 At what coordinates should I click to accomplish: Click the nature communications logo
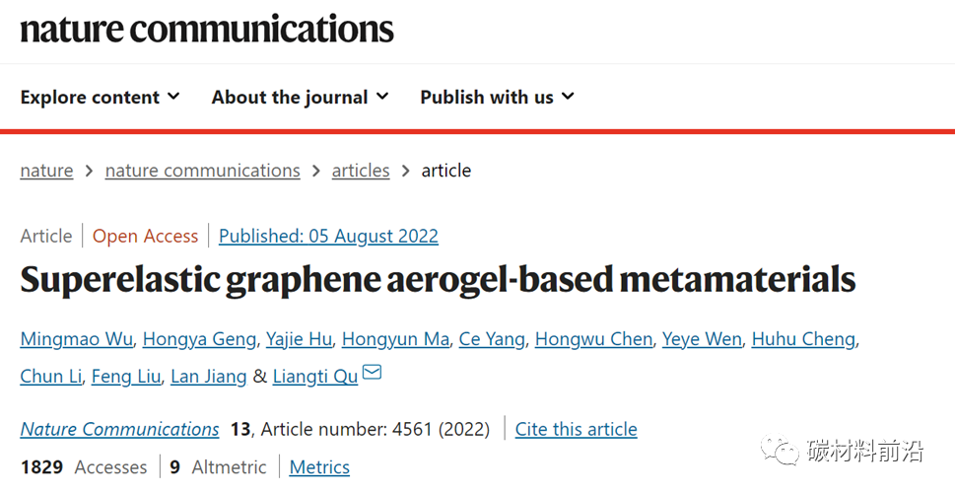pyautogui.click(x=207, y=28)
